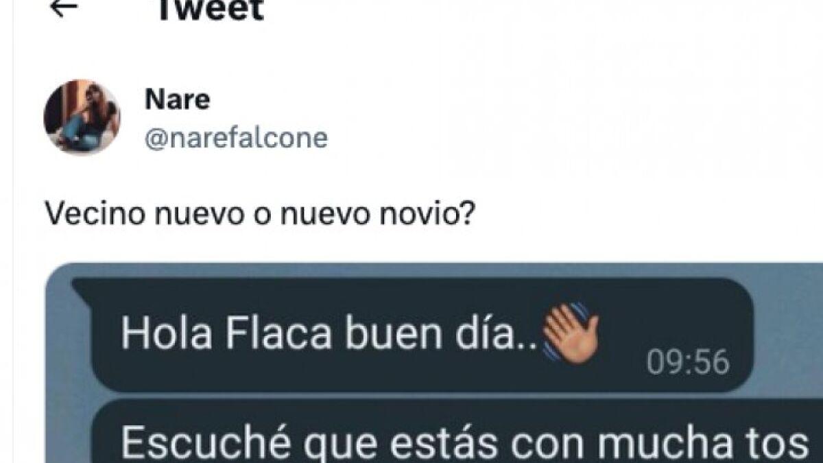Open Nare's profile picture
The height and width of the screenshot is (463, 823).
click(82, 117)
